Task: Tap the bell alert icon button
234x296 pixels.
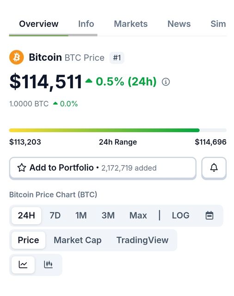Action: pos(214,167)
